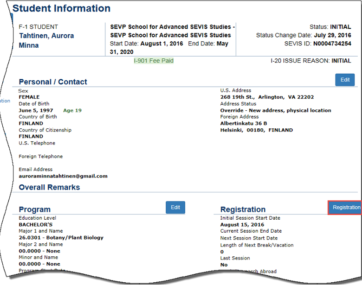Select the F-1 STUDENT label
This screenshot has height=285, width=362.
coord(39,27)
